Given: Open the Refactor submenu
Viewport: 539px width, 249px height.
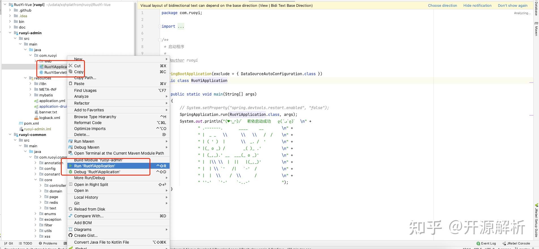Looking at the screenshot, I should 118,103.
